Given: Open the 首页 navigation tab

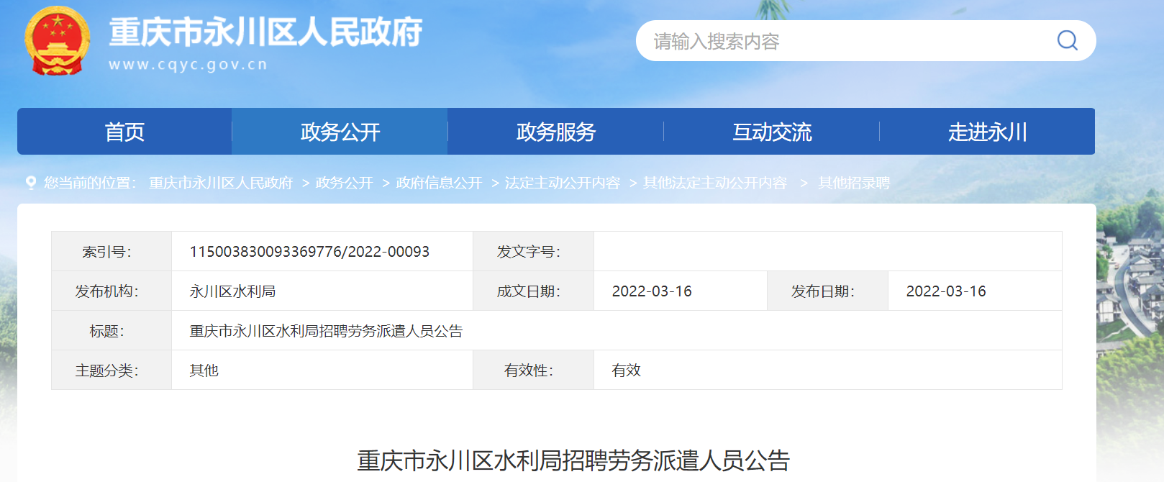Looking at the screenshot, I should coord(124,132).
